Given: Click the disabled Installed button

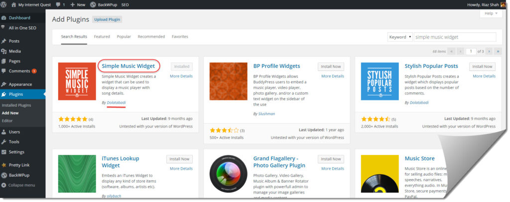Looking at the screenshot, I should pos(182,67).
